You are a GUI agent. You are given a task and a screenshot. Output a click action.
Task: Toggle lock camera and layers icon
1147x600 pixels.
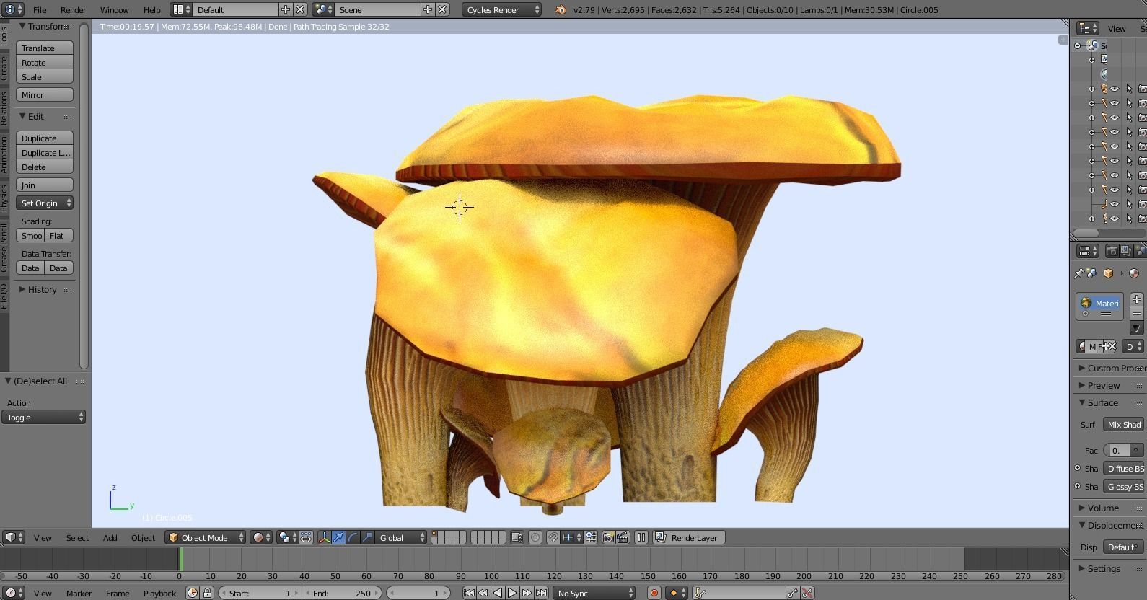click(517, 537)
